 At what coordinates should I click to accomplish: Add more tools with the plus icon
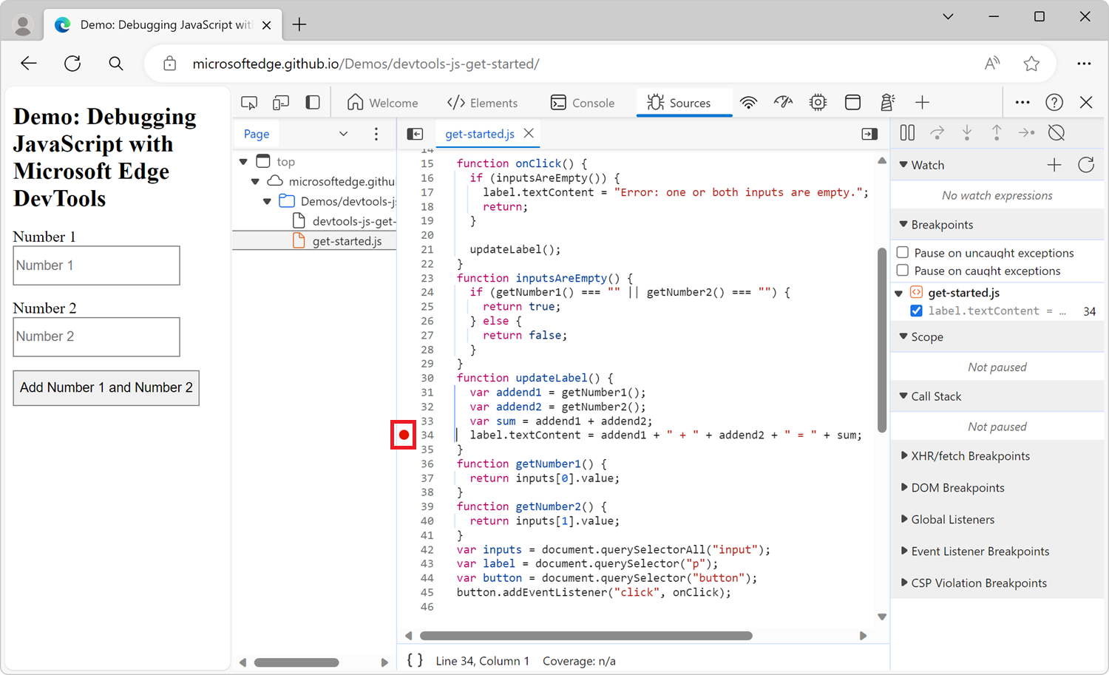pos(923,102)
